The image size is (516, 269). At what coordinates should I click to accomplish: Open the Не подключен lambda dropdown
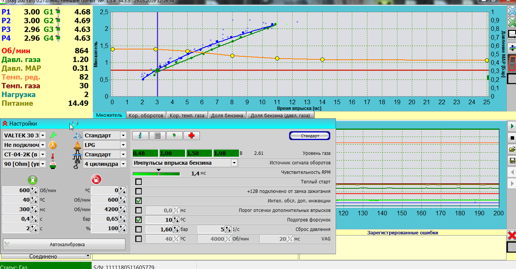click(43, 145)
